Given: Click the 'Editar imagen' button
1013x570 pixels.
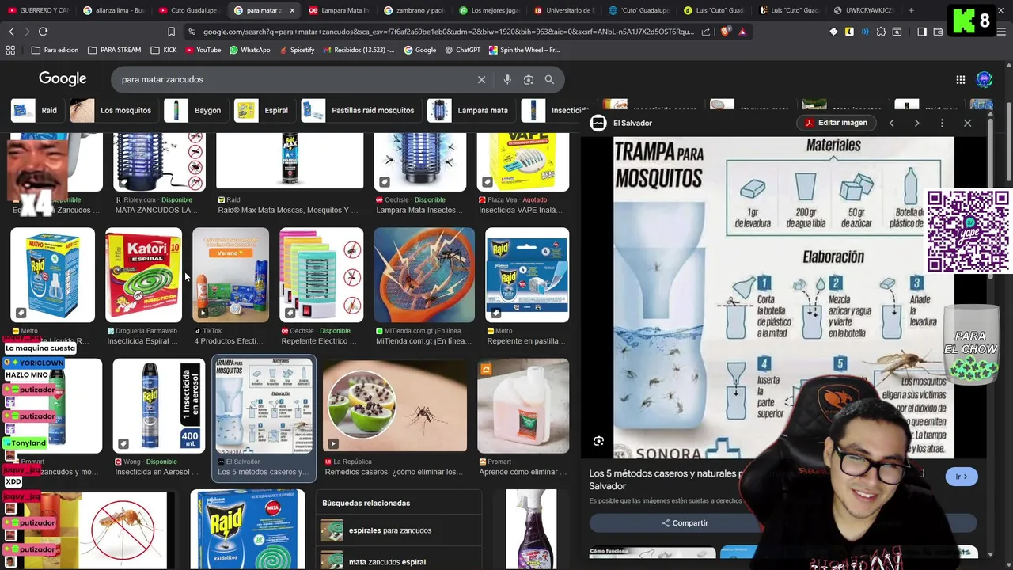Looking at the screenshot, I should coord(836,123).
